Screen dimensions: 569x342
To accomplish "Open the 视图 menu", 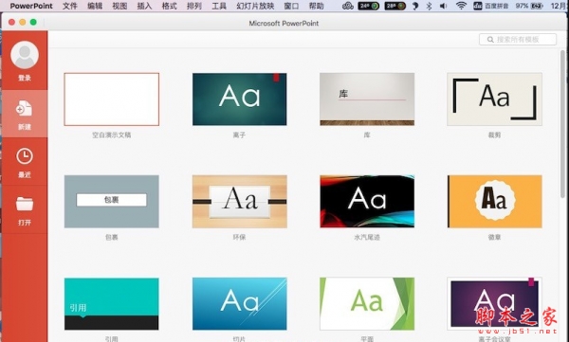I will pos(119,6).
